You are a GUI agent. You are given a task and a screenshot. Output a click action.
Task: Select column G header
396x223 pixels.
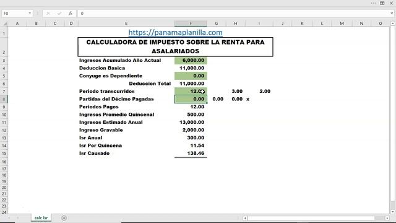(217, 24)
